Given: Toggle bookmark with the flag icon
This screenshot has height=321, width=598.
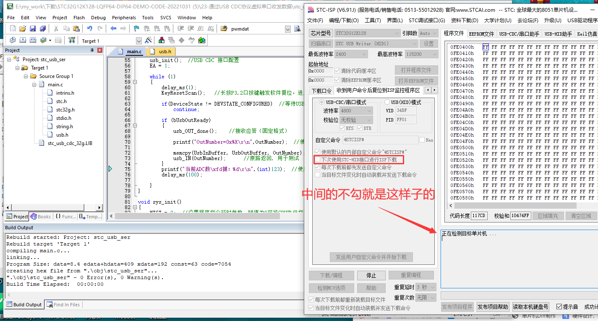Looking at the screenshot, I should click(137, 28).
